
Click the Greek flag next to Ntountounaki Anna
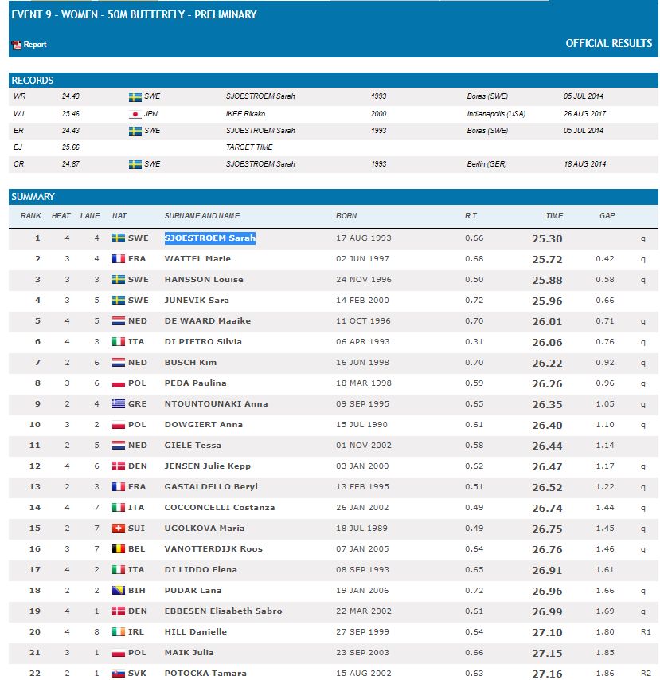(x=118, y=404)
